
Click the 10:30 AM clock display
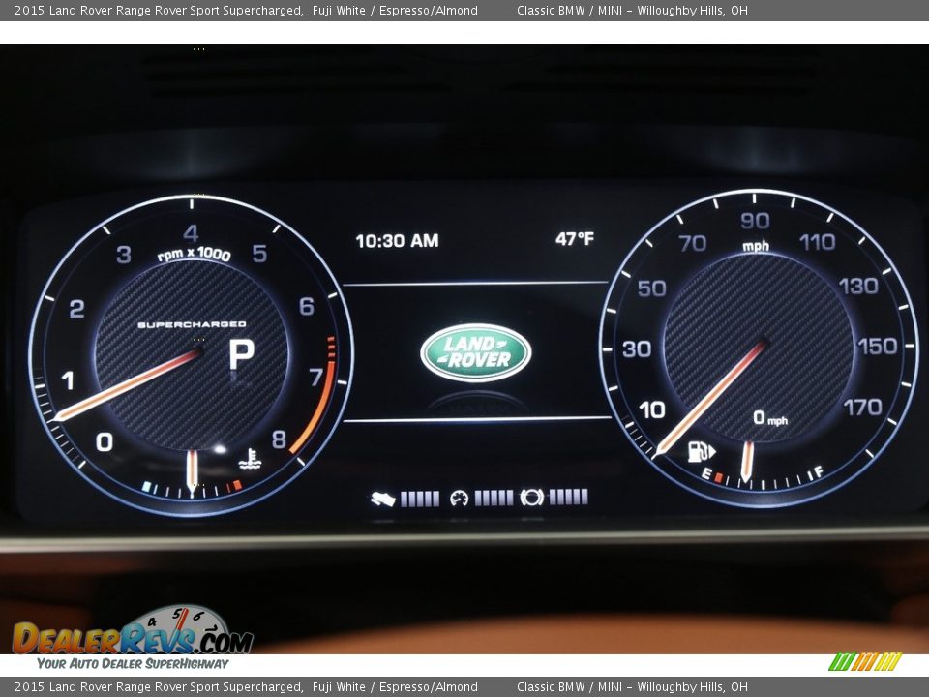click(x=397, y=241)
